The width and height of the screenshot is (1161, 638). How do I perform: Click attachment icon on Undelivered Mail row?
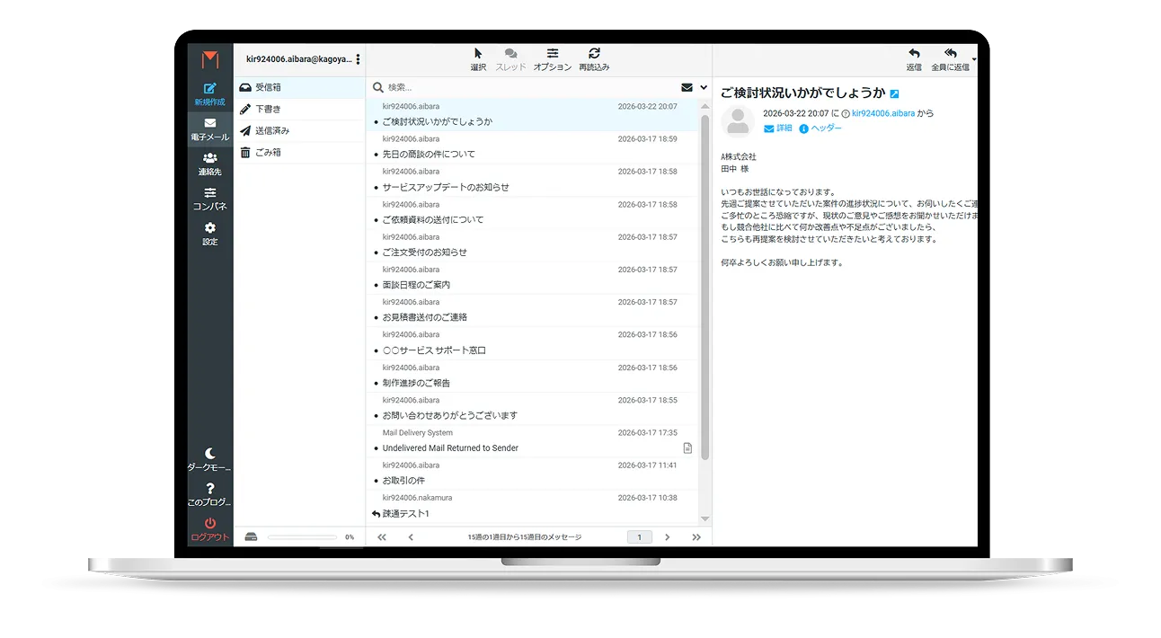click(x=687, y=447)
